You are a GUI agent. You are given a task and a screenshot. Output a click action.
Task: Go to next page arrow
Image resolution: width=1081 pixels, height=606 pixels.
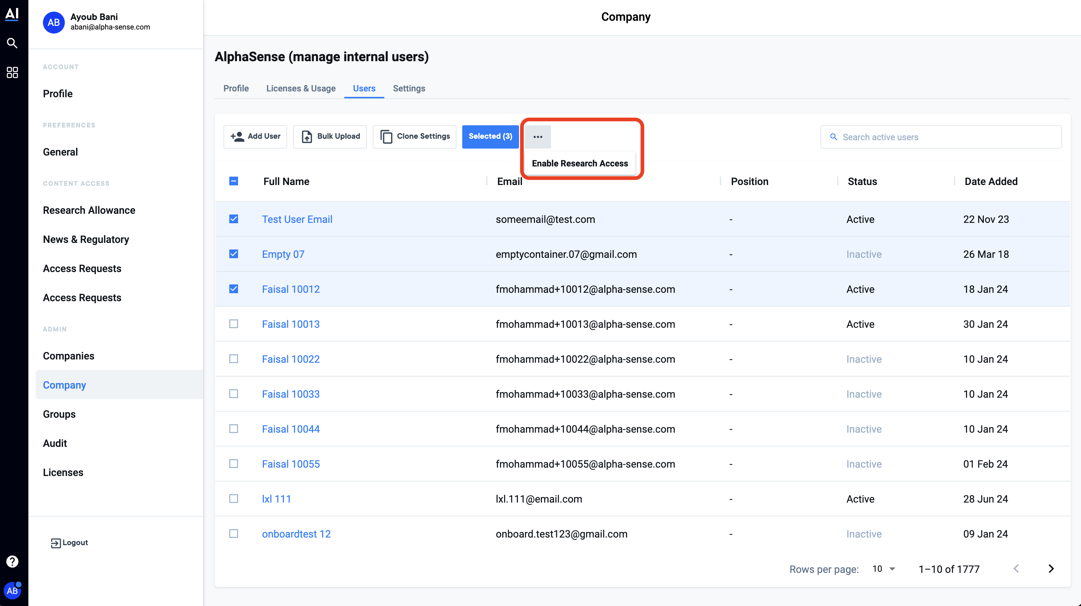pyautogui.click(x=1051, y=568)
